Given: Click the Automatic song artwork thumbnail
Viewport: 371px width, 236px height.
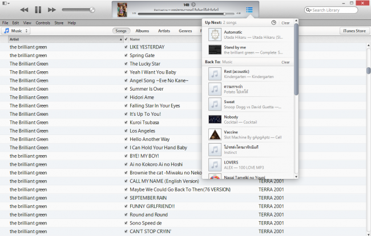Looking at the screenshot, I should pos(215,35).
